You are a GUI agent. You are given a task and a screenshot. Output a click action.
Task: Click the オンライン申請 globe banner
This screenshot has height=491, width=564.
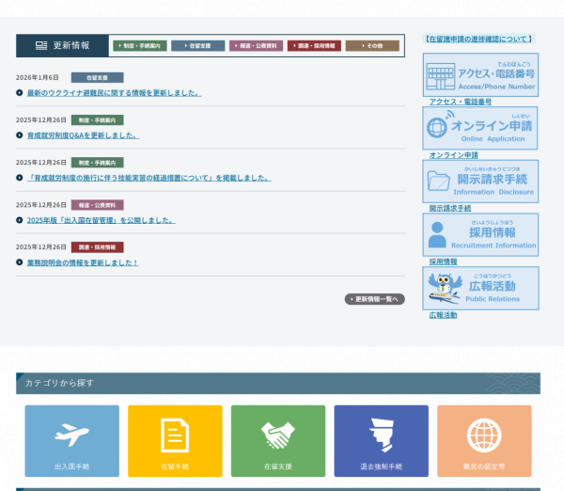coord(480,128)
